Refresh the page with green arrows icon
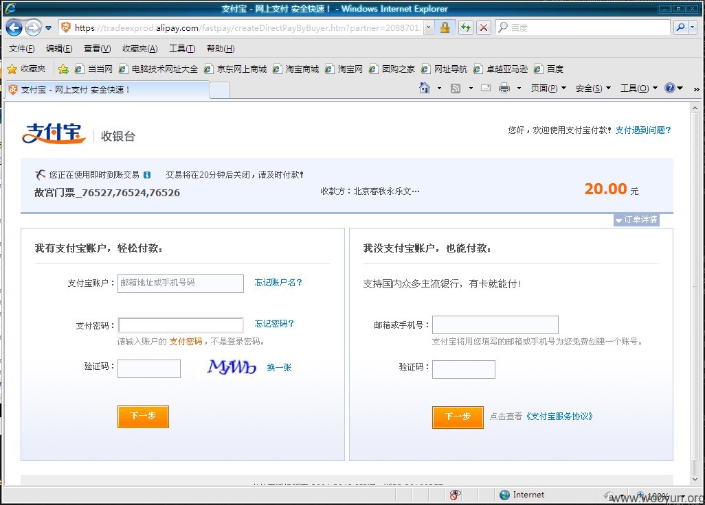 [x=466, y=28]
